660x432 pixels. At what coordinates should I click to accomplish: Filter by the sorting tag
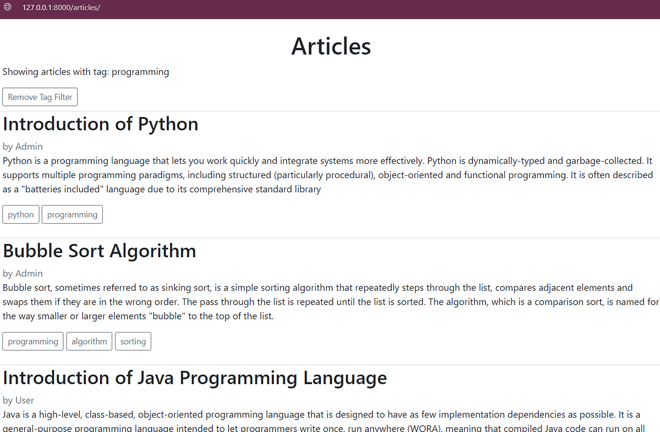[x=133, y=341]
